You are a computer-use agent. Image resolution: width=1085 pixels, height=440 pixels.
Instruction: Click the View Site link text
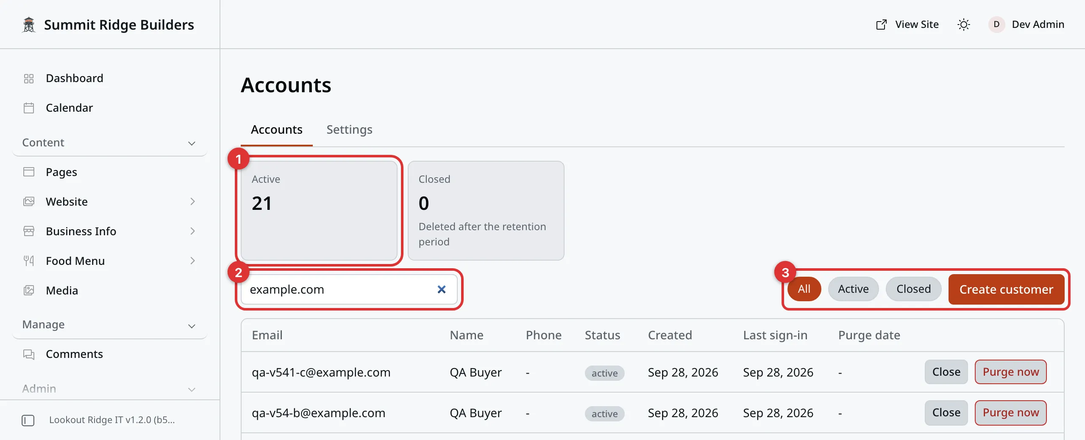click(917, 25)
